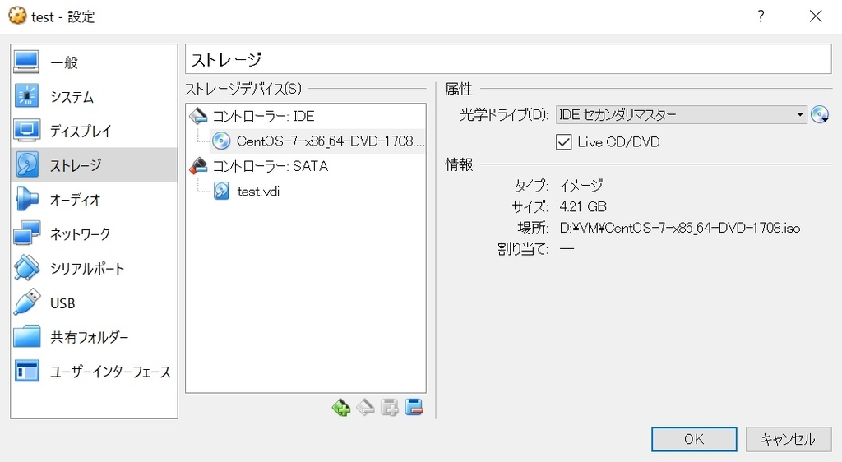Toggle the Live CD/DVD checkbox
The image size is (842, 462).
pos(563,142)
